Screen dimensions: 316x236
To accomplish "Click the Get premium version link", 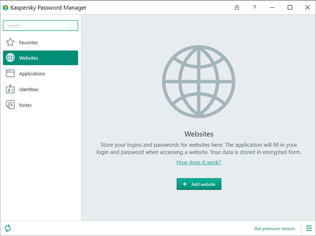I will coord(274,228).
